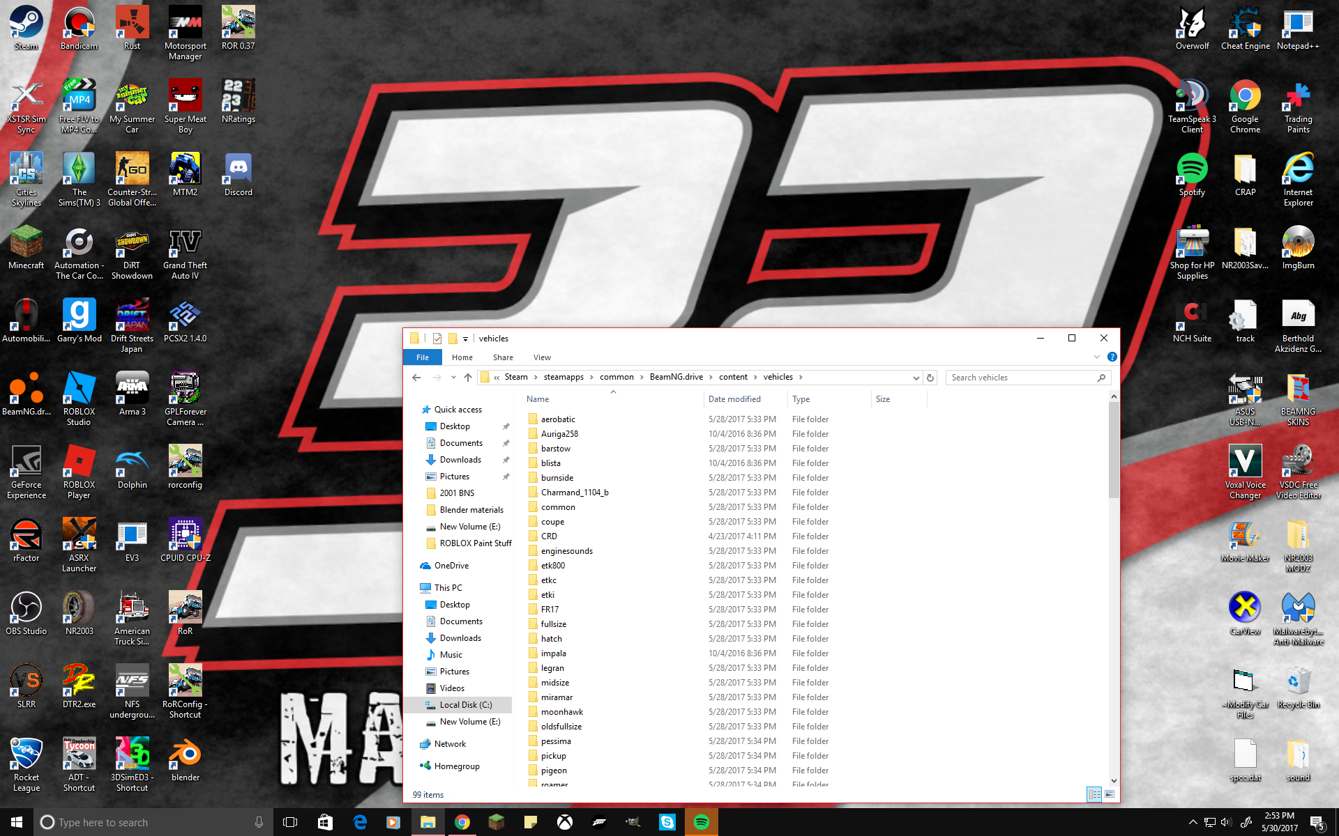This screenshot has height=836, width=1339.
Task: Select the Grand Theft Auto IV icon
Action: pyautogui.click(x=185, y=253)
